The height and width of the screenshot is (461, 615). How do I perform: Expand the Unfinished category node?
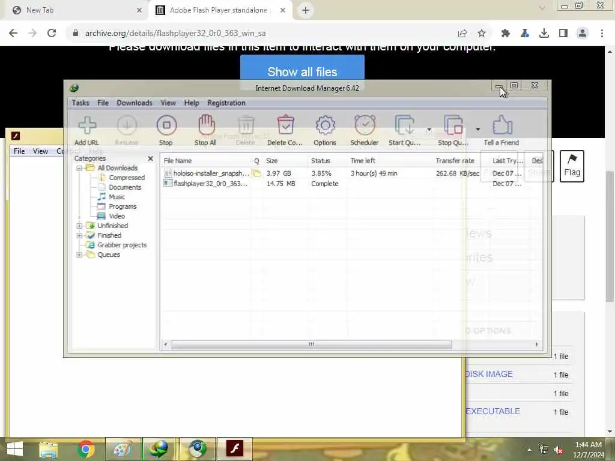[x=79, y=226]
